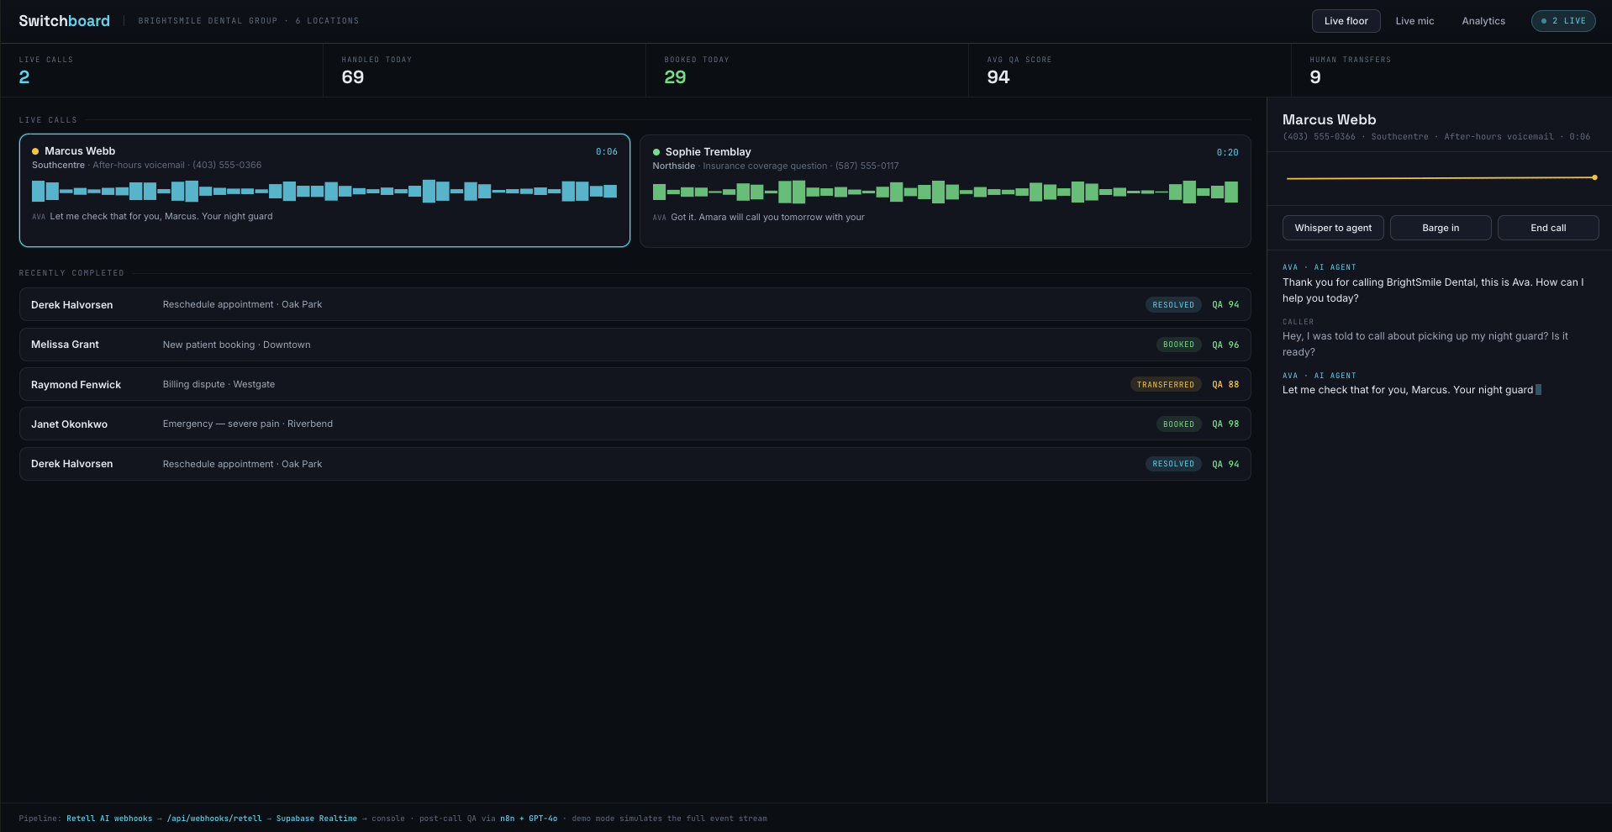Click /api/webhooks/retell in the footer

214,819
